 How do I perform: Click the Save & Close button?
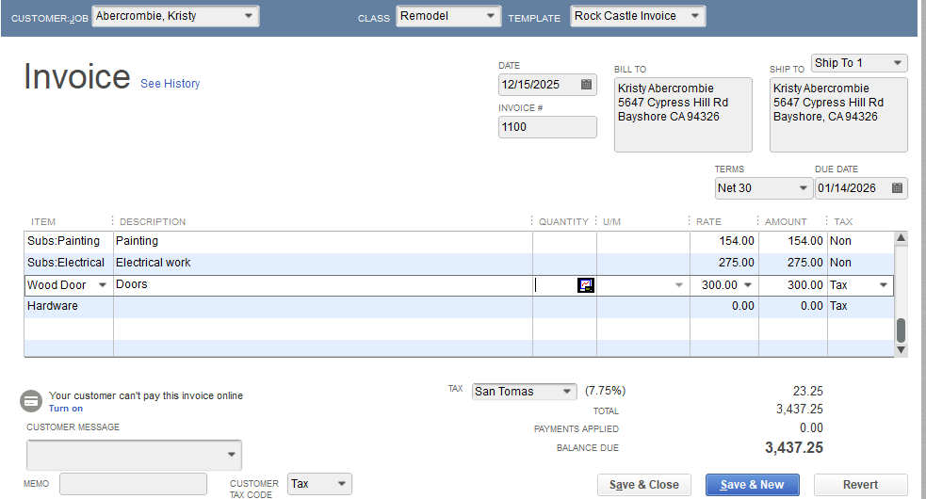click(643, 485)
